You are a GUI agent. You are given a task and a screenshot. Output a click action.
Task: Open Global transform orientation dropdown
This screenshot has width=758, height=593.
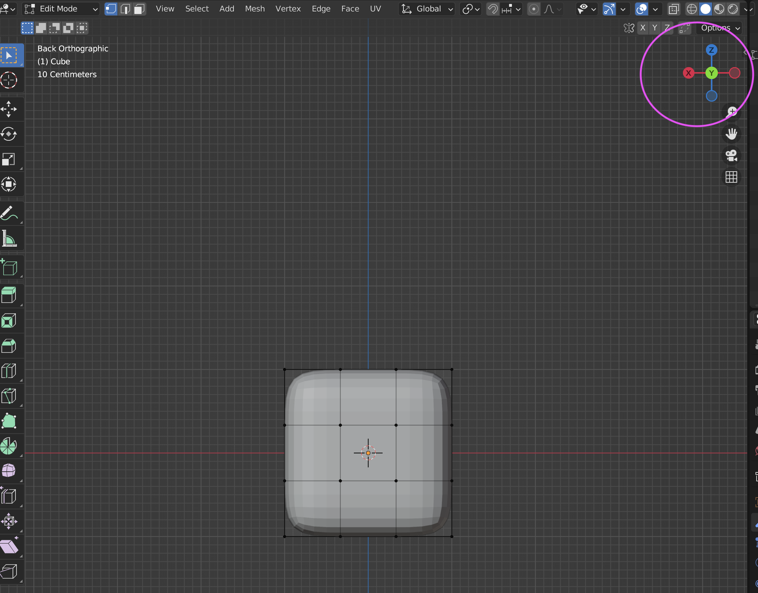click(427, 9)
